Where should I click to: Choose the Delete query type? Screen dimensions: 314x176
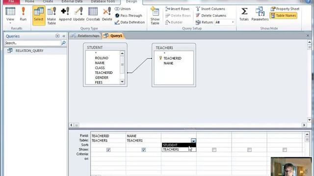[107, 14]
